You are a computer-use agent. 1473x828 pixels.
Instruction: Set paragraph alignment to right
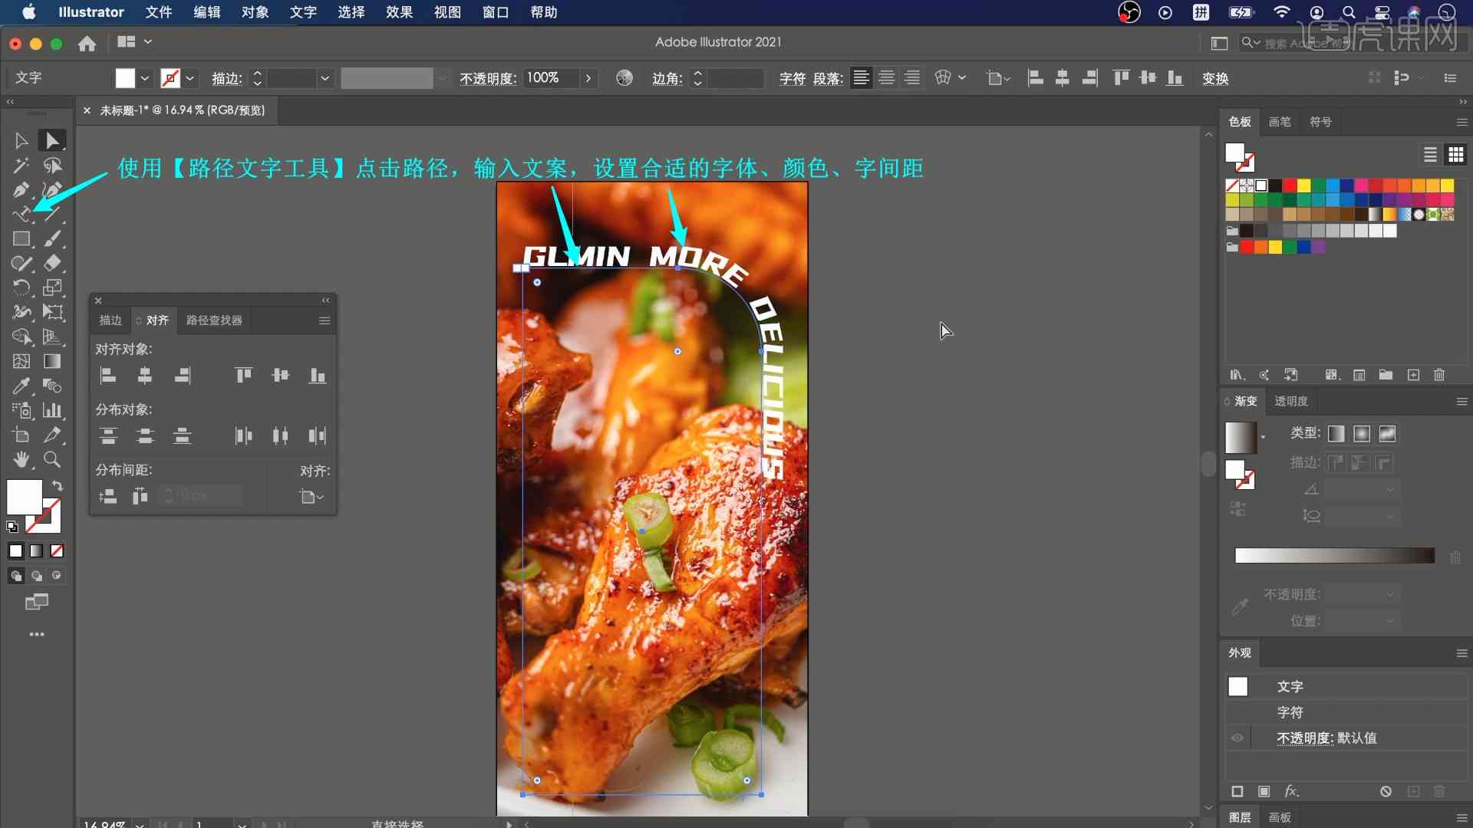coord(912,77)
